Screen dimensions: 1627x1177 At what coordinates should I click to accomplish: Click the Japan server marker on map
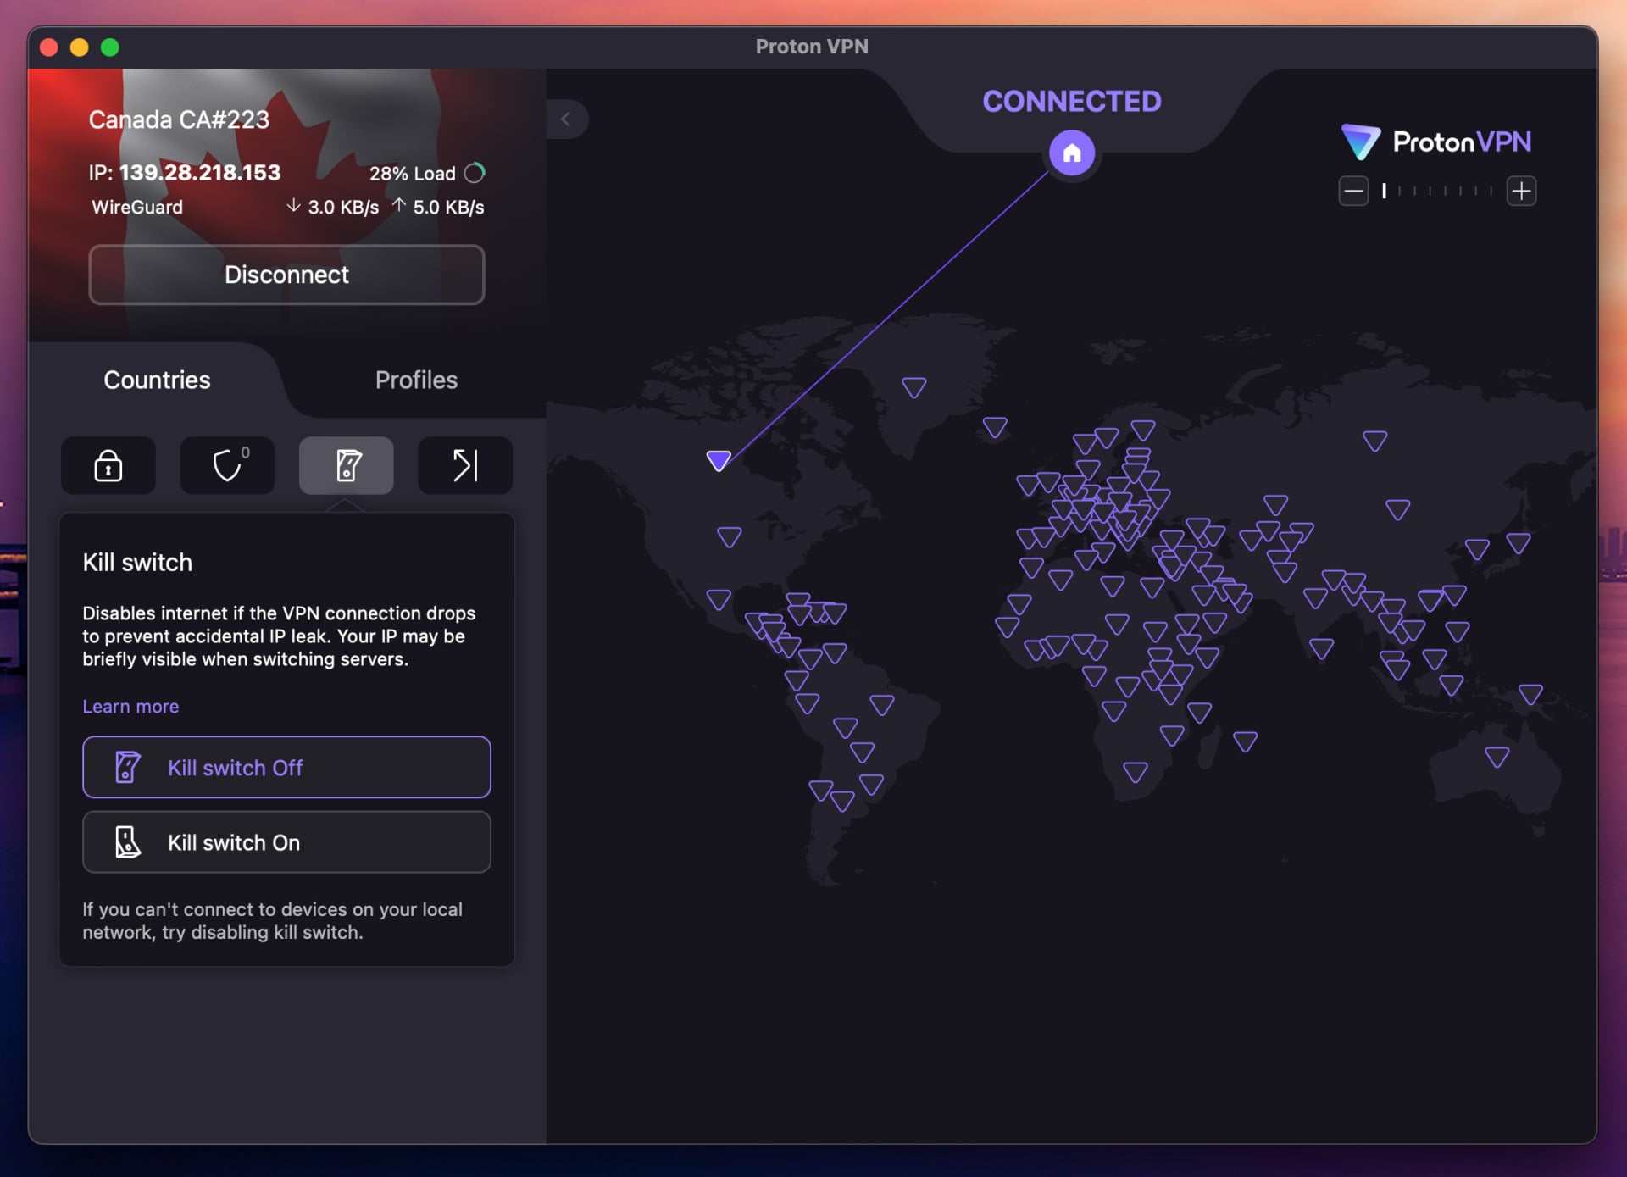click(x=1519, y=542)
